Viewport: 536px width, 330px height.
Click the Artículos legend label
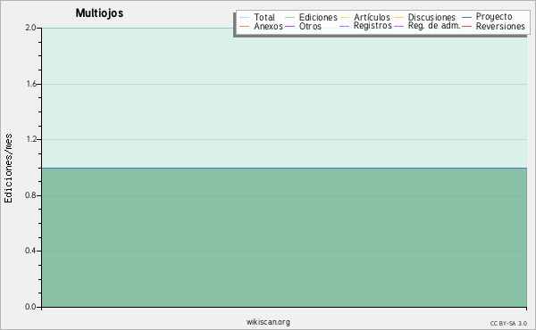tap(372, 17)
